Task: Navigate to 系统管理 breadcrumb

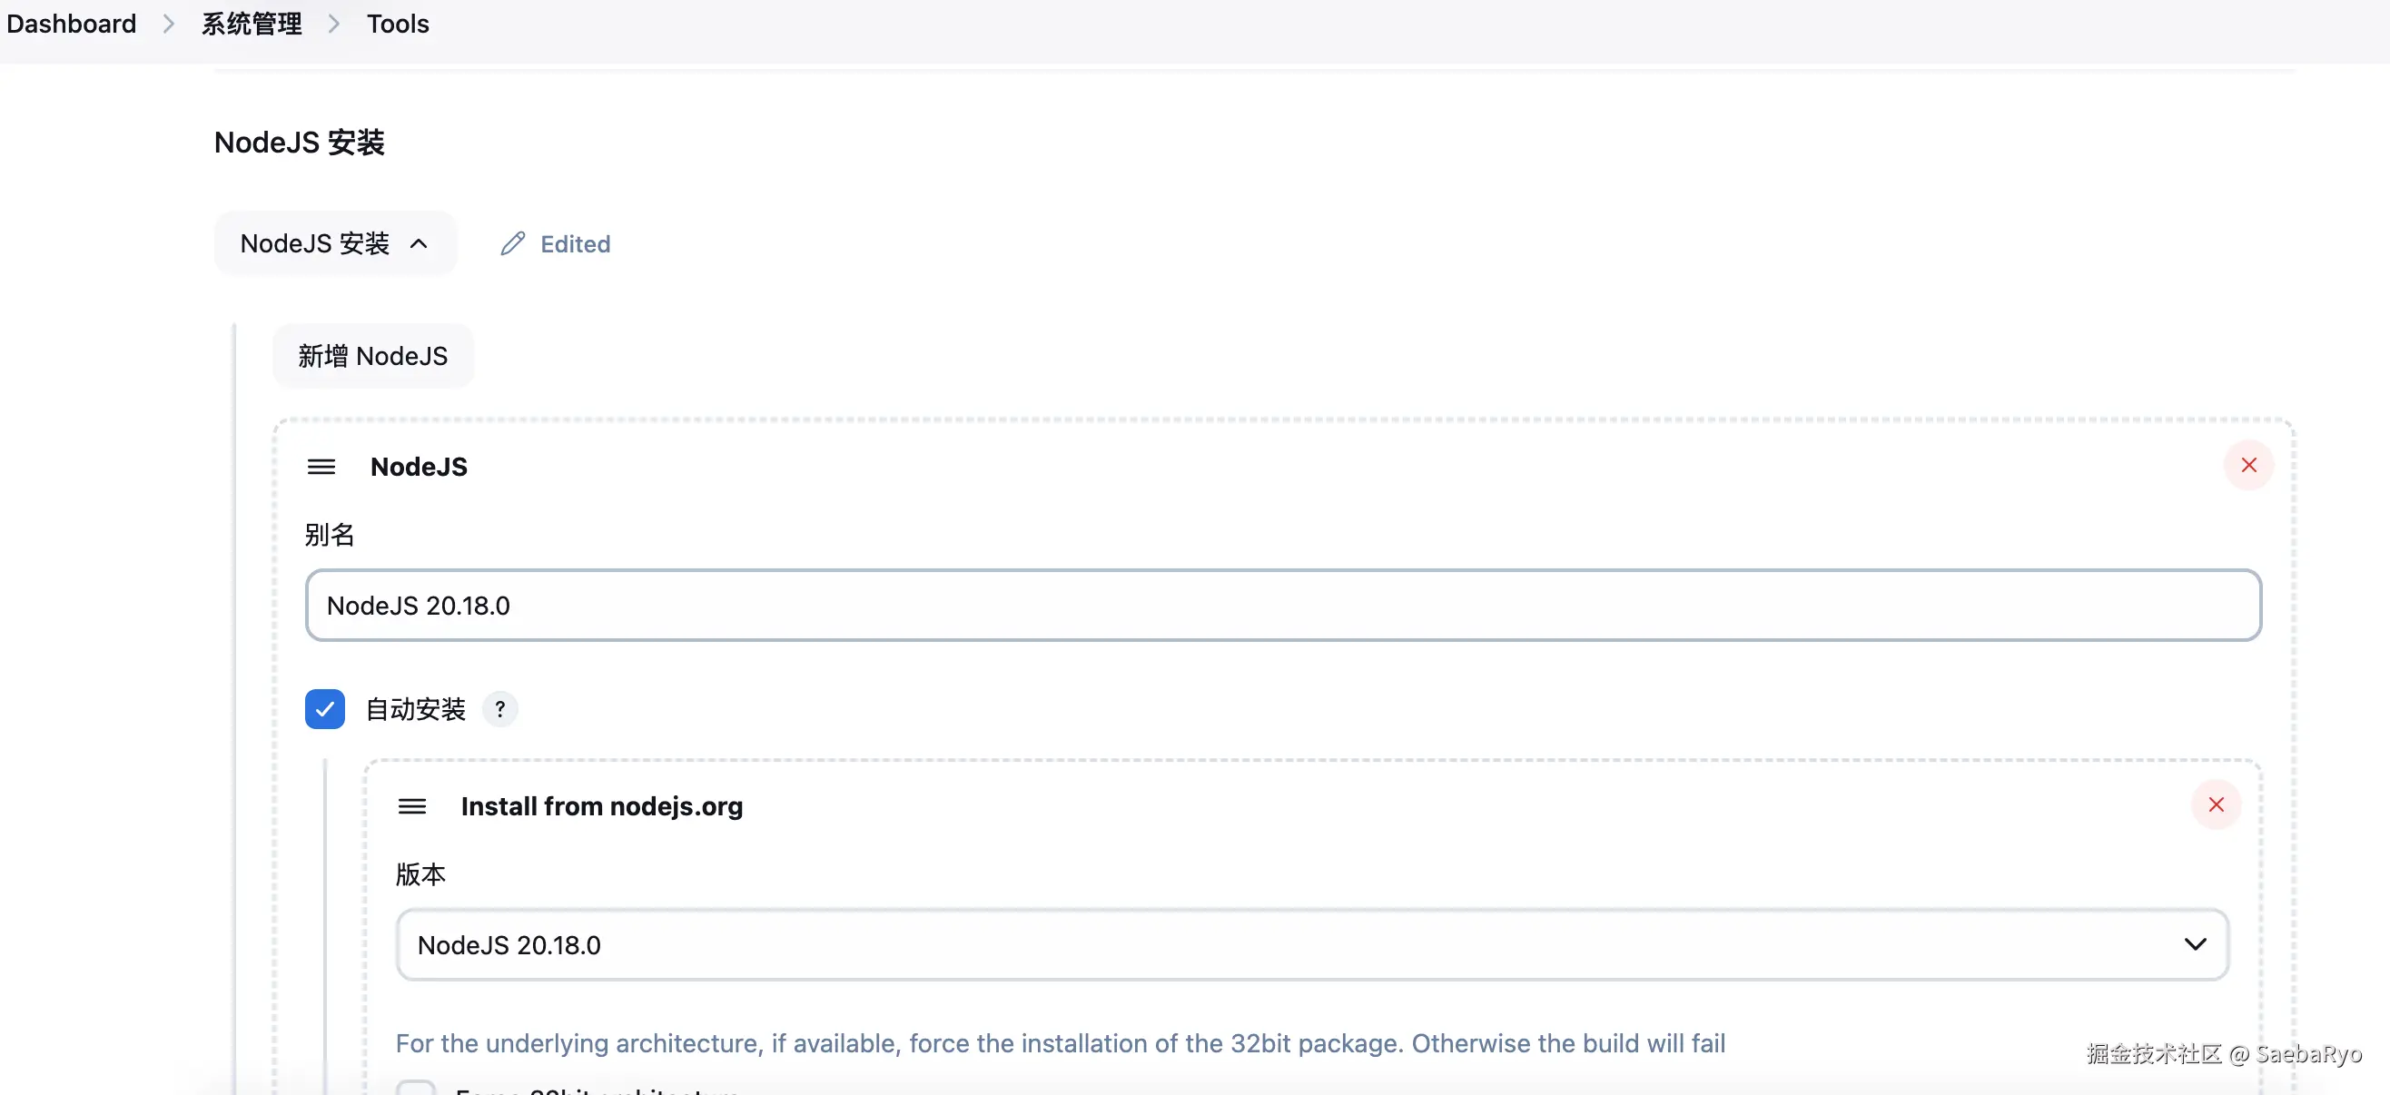Action: [252, 25]
